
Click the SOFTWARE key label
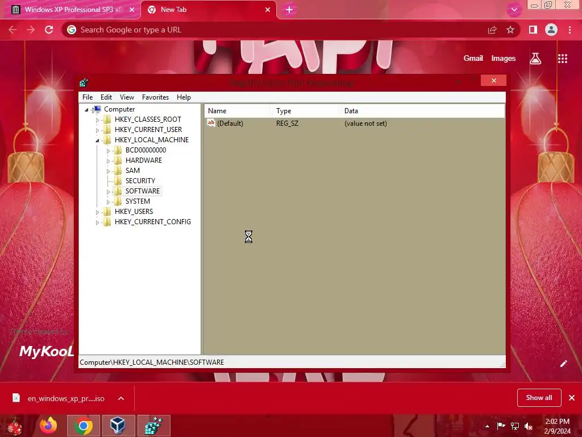143,191
